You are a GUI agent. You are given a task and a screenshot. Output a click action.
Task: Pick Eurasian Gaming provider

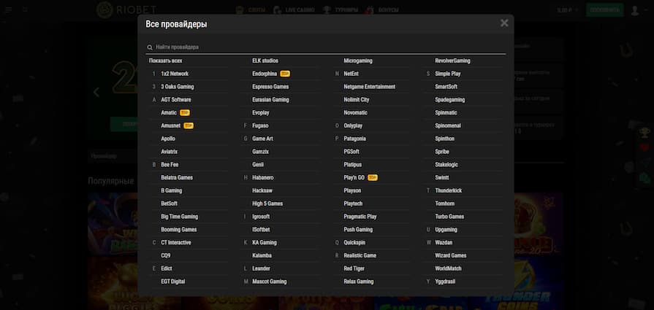coord(270,100)
